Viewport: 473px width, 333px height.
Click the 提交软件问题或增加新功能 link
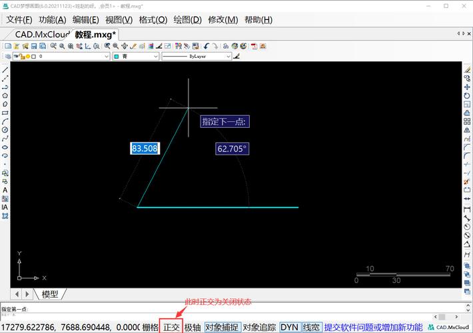pyautogui.click(x=373, y=327)
